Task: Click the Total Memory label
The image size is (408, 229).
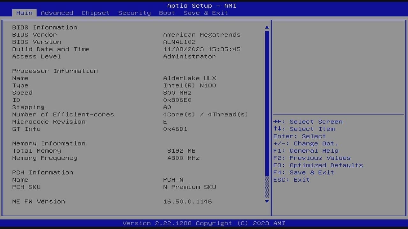Action: (37, 151)
